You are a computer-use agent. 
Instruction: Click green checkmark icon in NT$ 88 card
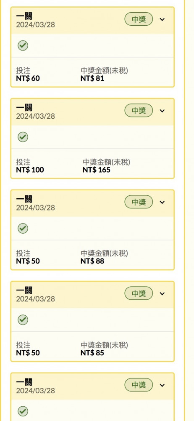click(x=23, y=228)
